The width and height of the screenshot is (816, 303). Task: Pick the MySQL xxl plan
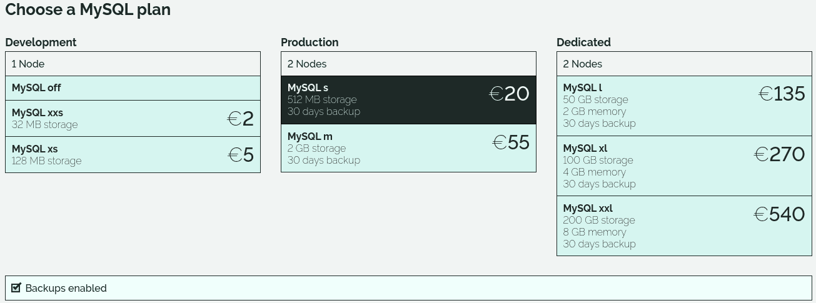pos(684,226)
